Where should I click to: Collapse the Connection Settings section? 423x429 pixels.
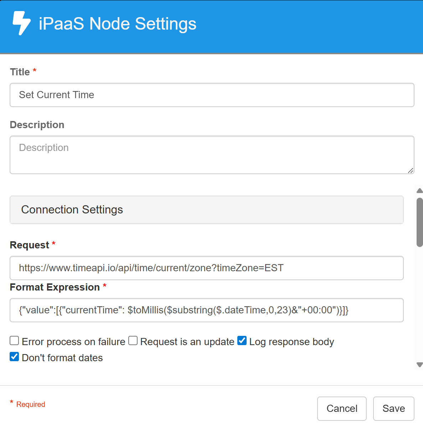coord(206,210)
